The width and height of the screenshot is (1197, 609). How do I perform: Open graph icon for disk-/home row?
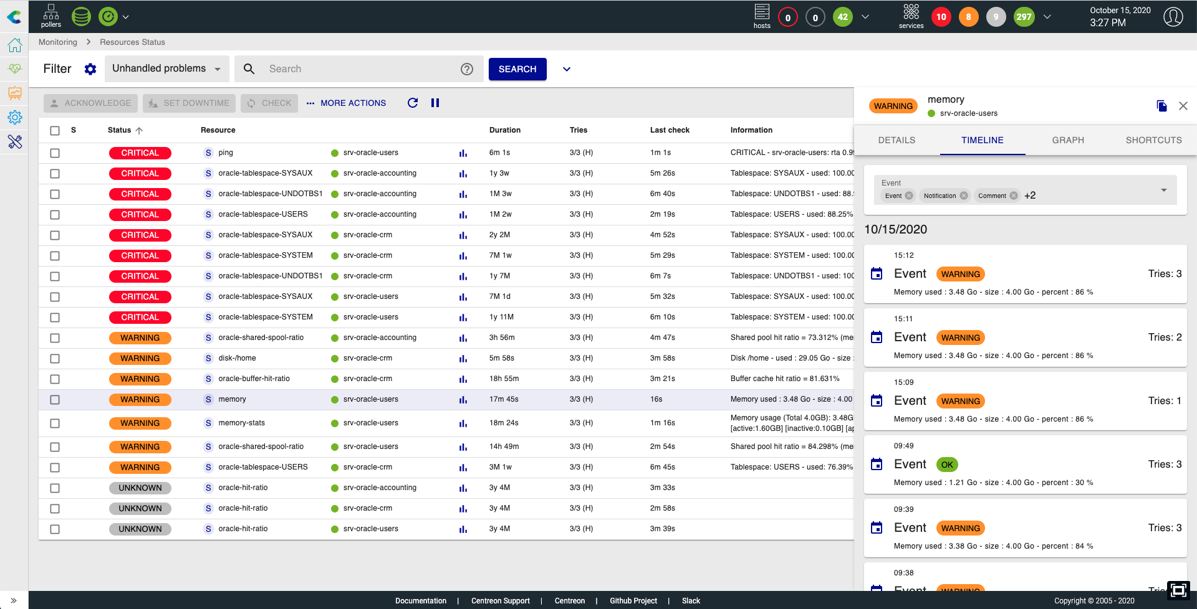[x=463, y=359]
